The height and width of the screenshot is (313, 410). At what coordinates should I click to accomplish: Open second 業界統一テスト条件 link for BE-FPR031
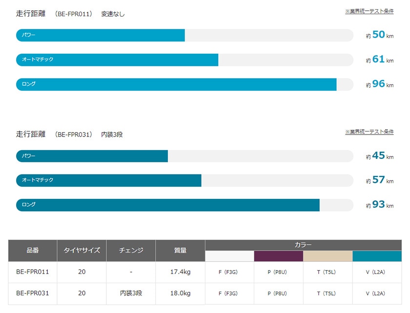pos(369,132)
